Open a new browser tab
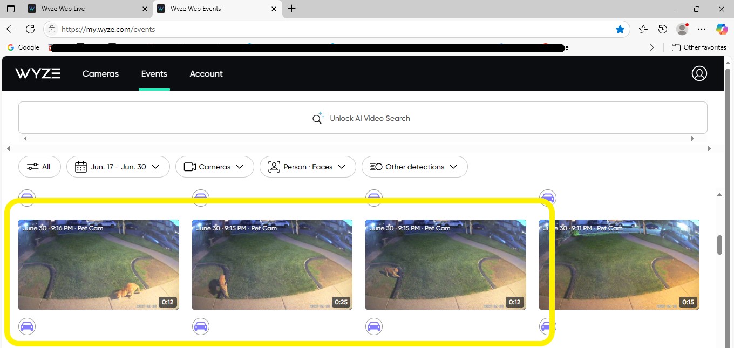The width and height of the screenshot is (734, 348). [x=292, y=9]
